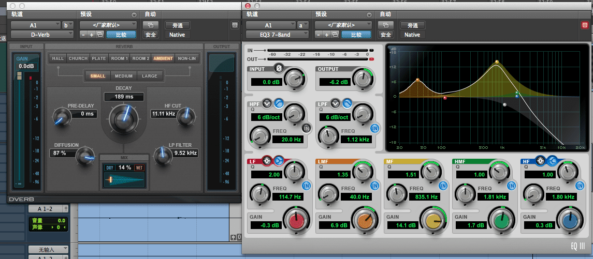Click the orange LMF node on EQ graph
593x259 pixels.
[x=417, y=80]
